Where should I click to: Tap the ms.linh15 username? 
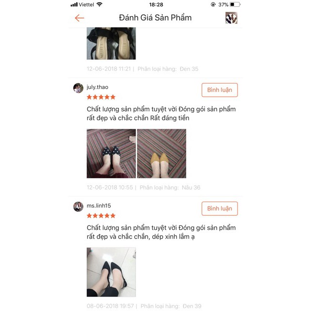(99, 206)
